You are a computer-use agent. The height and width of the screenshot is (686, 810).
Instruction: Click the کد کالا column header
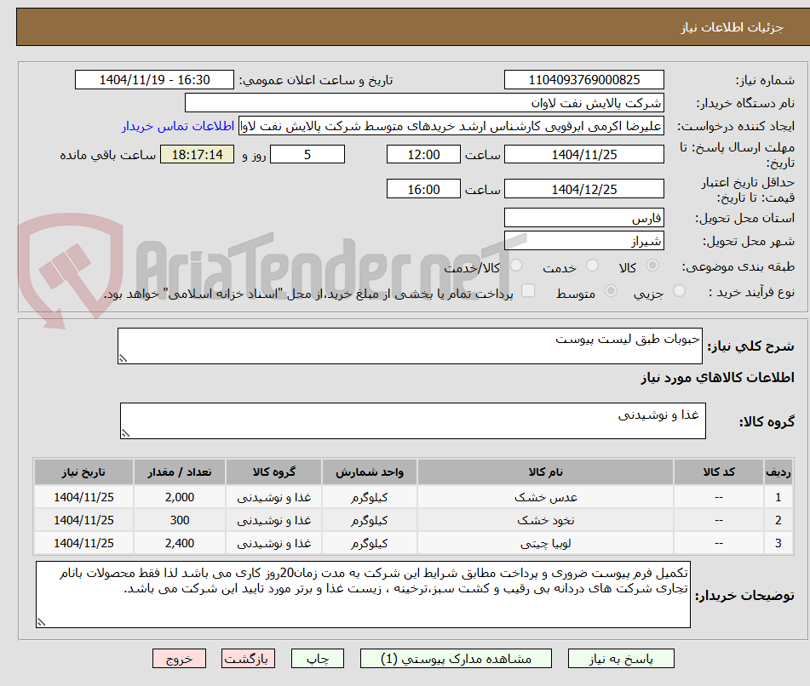719,472
